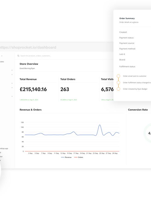Click the 263 total orders value
Image resolution: width=151 pixels, height=197 pixels.
[65, 89]
